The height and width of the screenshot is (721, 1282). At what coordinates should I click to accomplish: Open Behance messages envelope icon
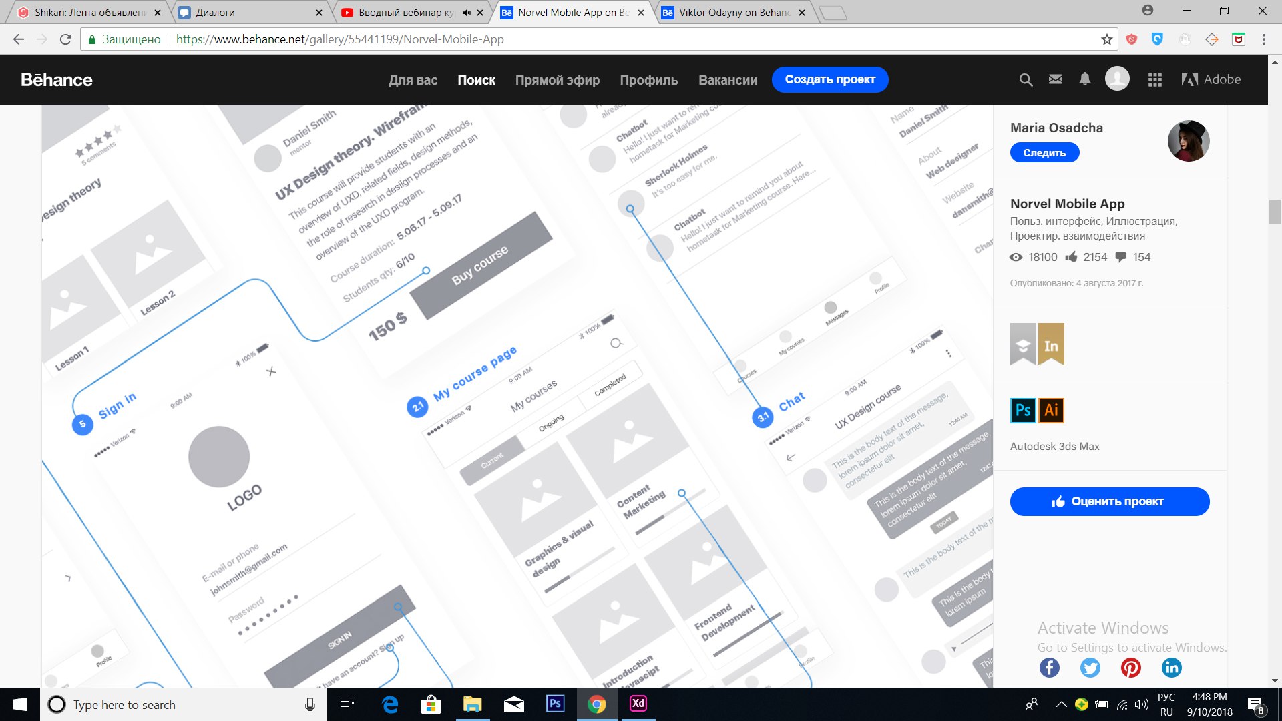1056,79
